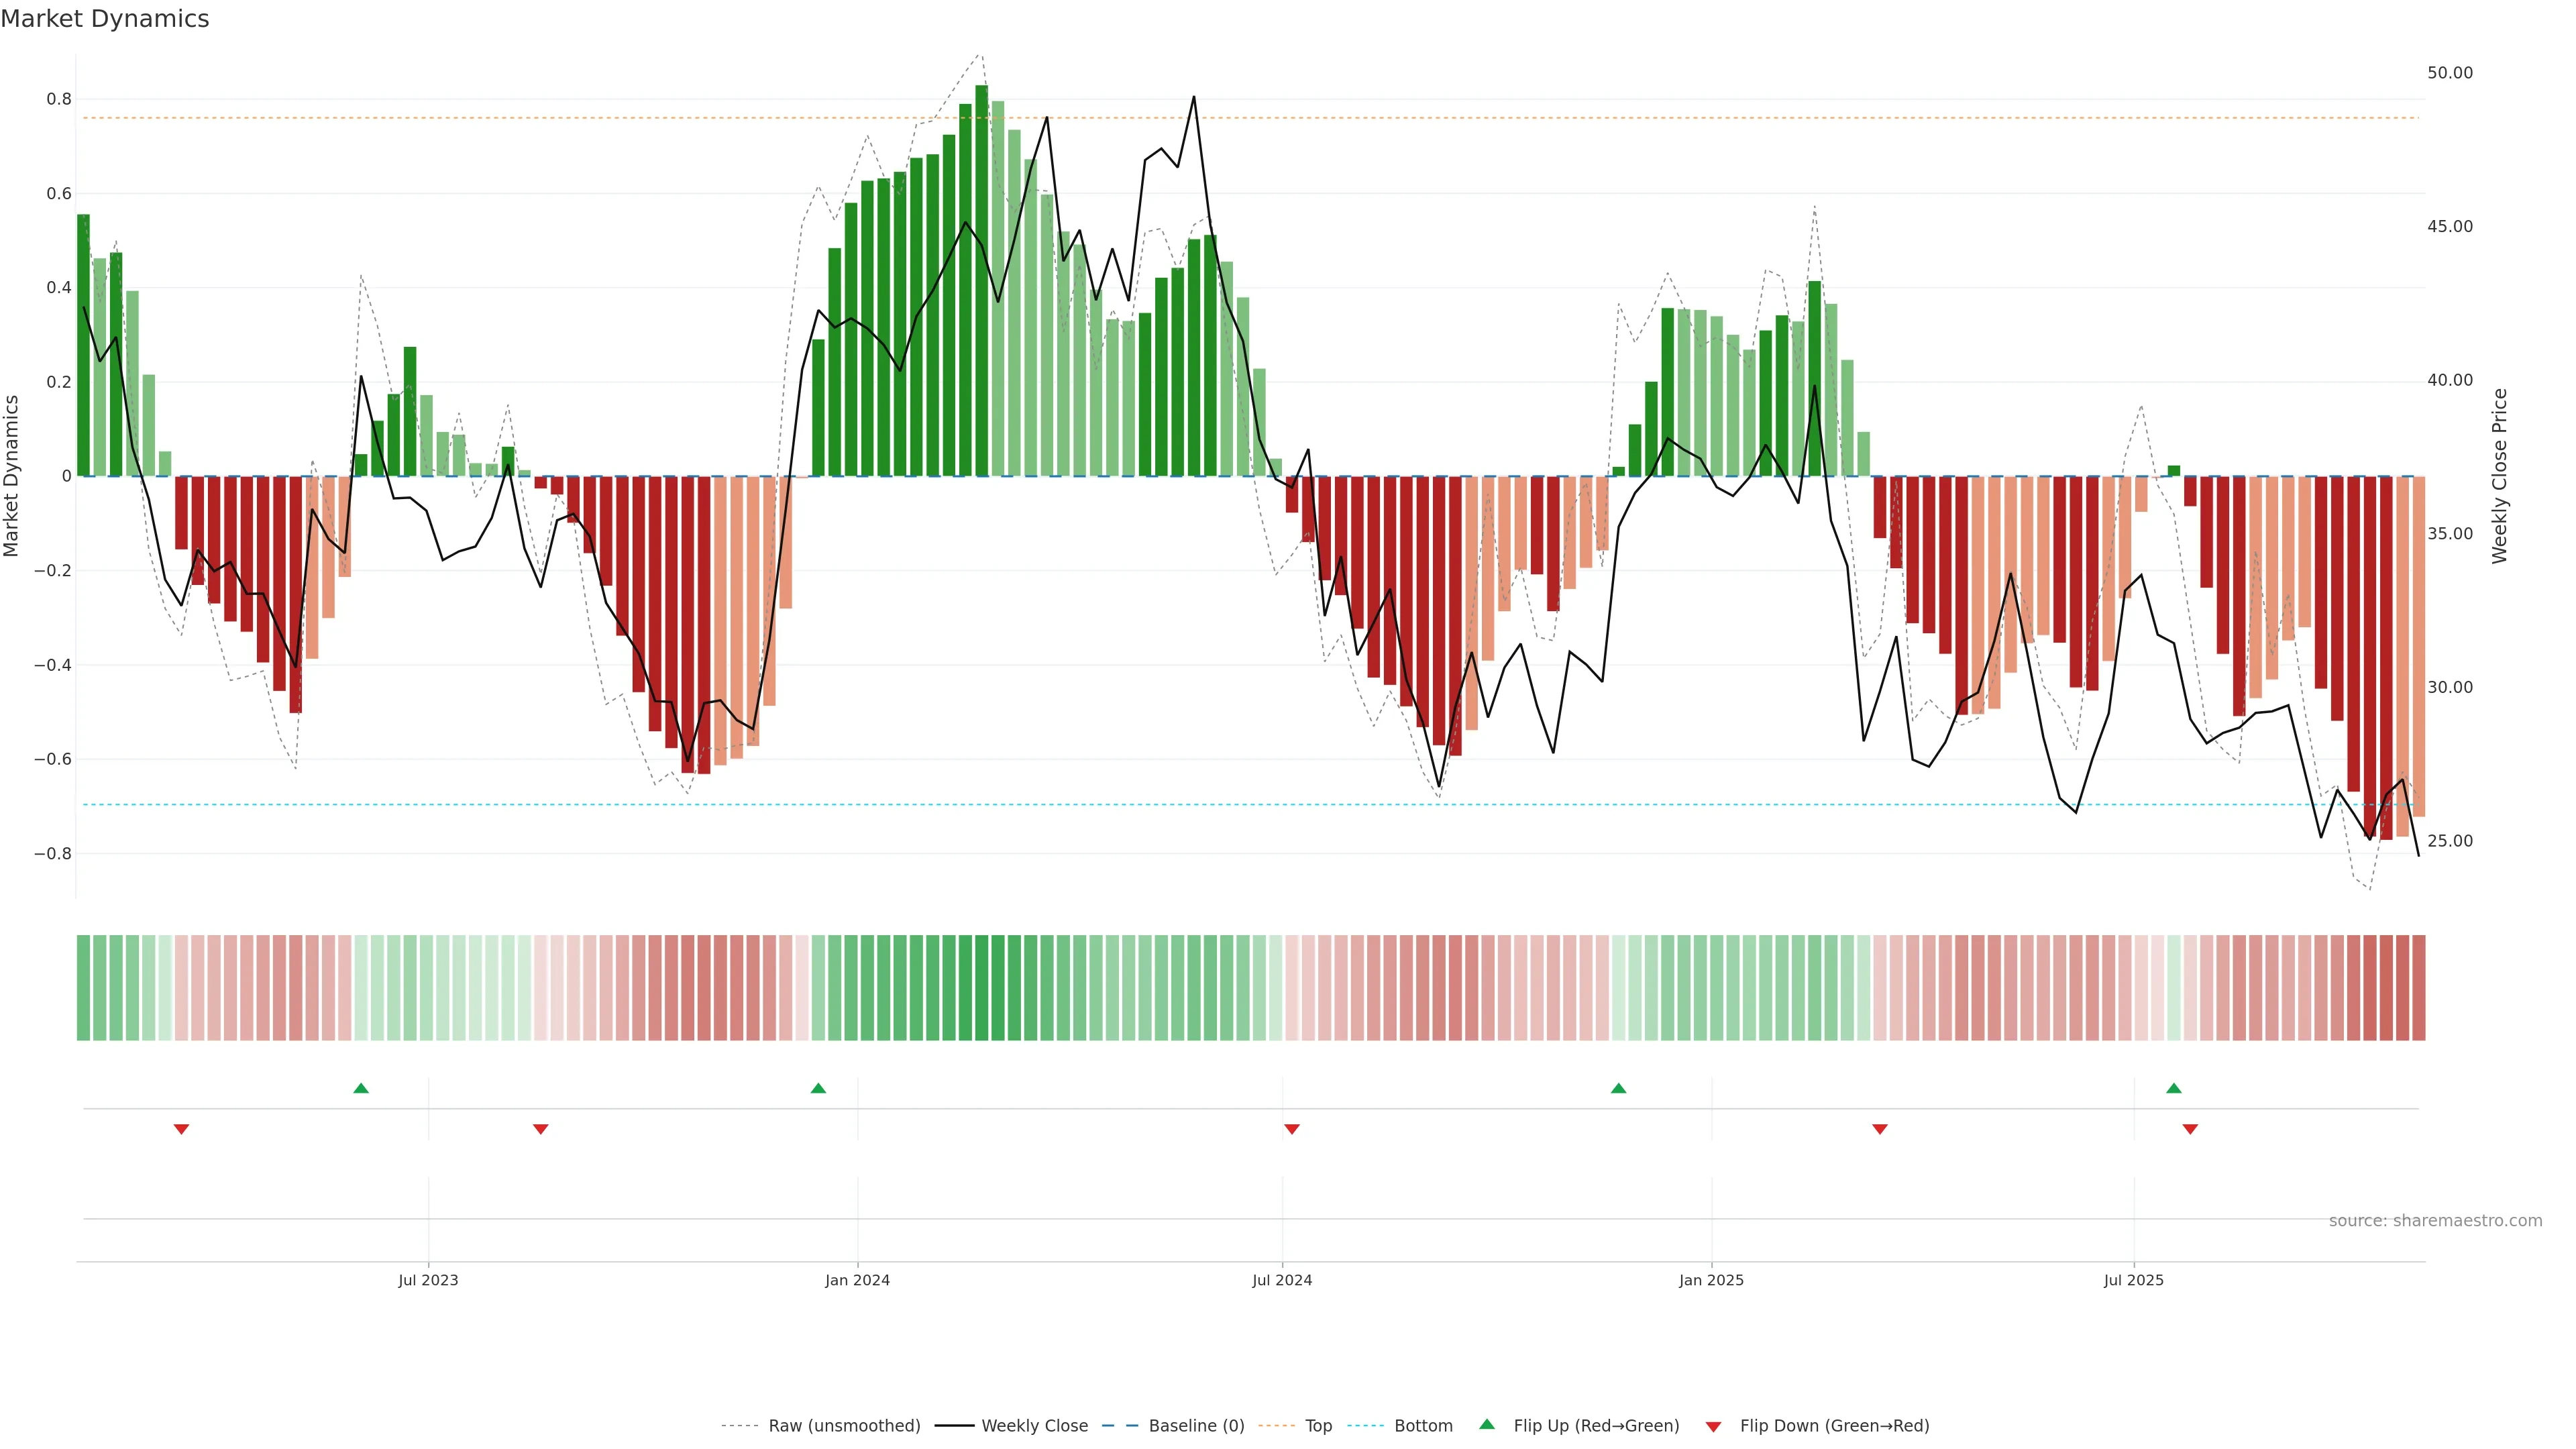Toggle the Baseline (0) legend entry
This screenshot has height=1449, width=2576.
click(x=1196, y=1426)
